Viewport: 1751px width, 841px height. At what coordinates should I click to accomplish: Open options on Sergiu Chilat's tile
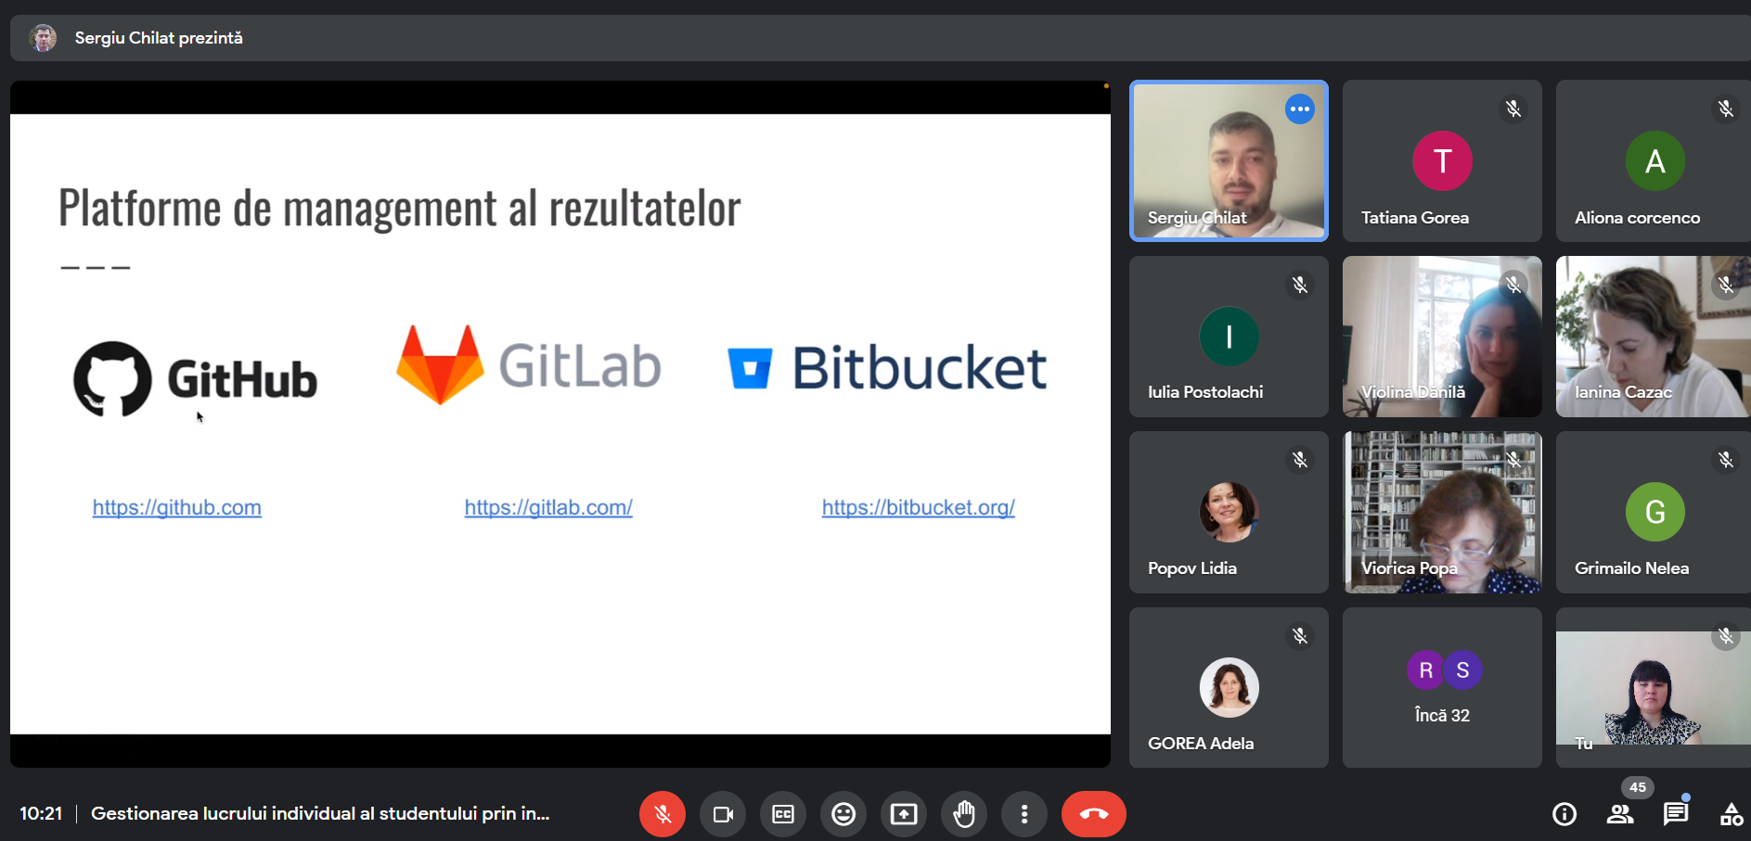(1300, 109)
